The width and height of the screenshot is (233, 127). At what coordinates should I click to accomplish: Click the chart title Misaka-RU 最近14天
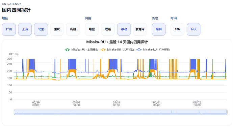[117, 42]
